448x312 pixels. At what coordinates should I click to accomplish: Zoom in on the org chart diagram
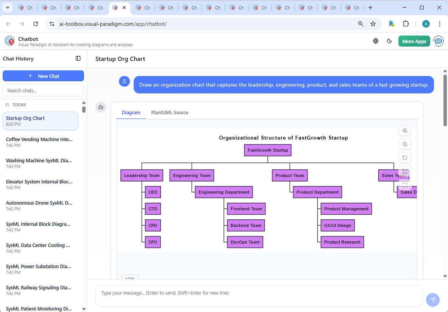coord(405,130)
